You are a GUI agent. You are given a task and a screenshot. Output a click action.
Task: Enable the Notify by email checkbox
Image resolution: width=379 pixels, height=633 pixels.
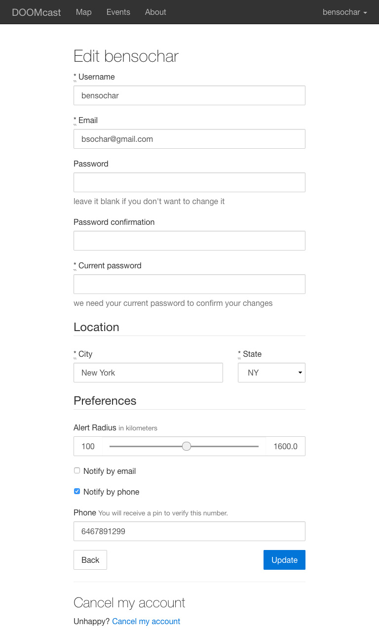tap(77, 470)
